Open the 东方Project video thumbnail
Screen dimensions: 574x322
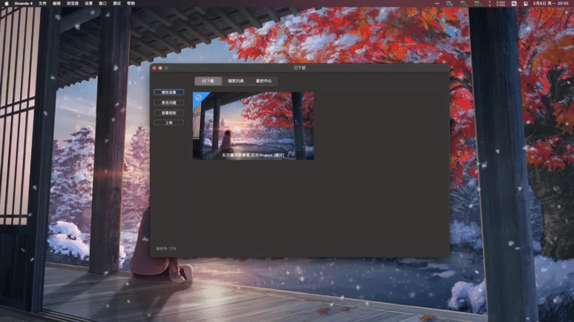(x=254, y=124)
